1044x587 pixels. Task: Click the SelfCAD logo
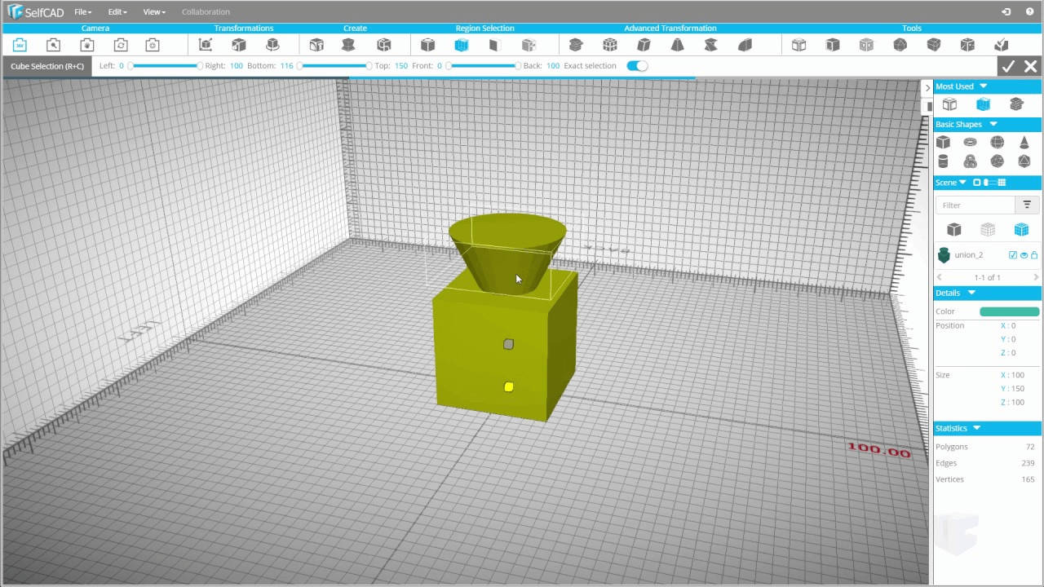click(35, 11)
